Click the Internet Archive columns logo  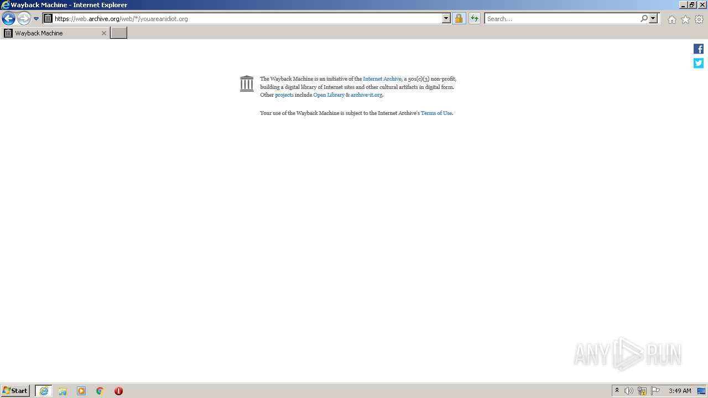pos(247,83)
